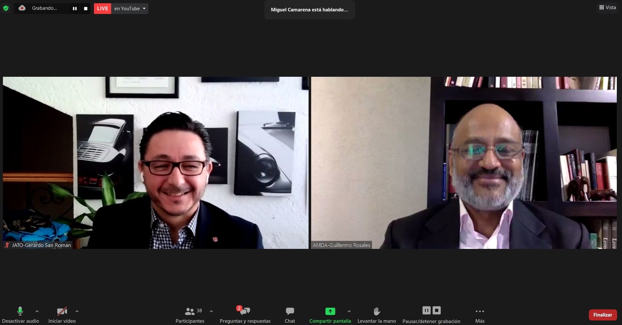Mute microphone with Desactivar audio
Screen dimensions: 622x325
[20, 315]
